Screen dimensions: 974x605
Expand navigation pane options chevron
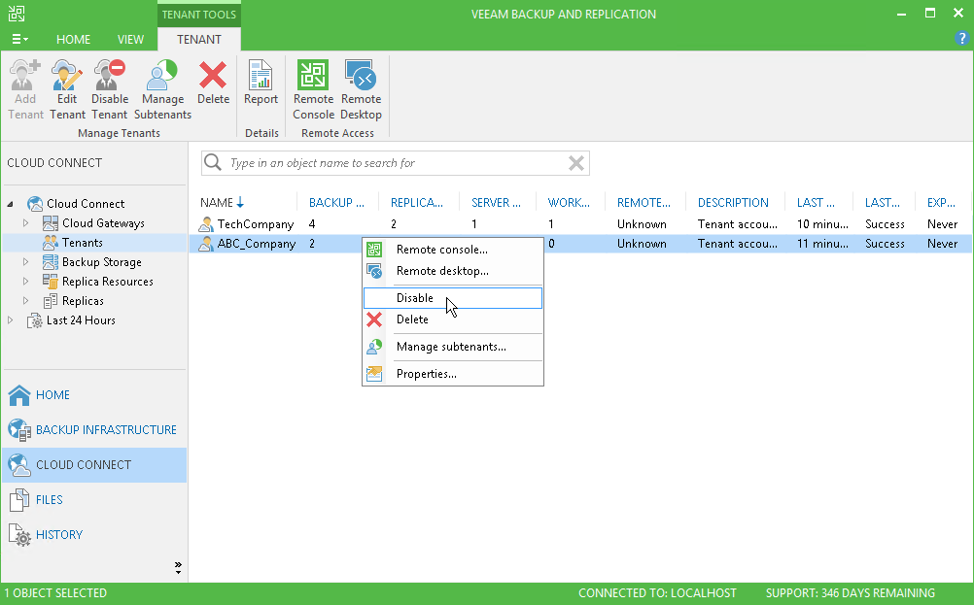coord(178,567)
